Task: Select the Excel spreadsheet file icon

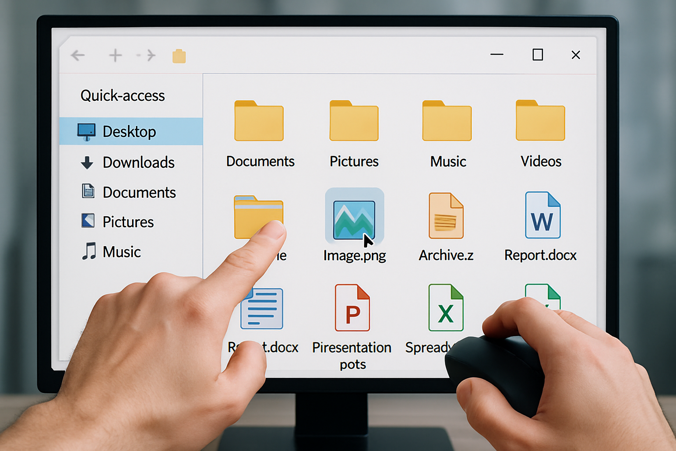Action: (446, 308)
